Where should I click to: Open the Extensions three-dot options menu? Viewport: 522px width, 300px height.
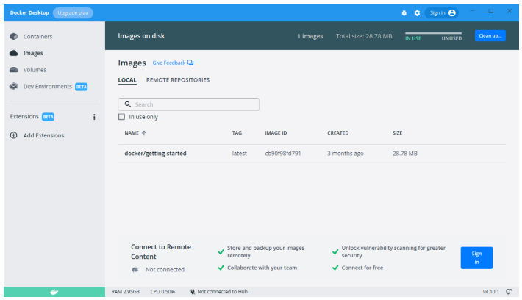point(94,117)
